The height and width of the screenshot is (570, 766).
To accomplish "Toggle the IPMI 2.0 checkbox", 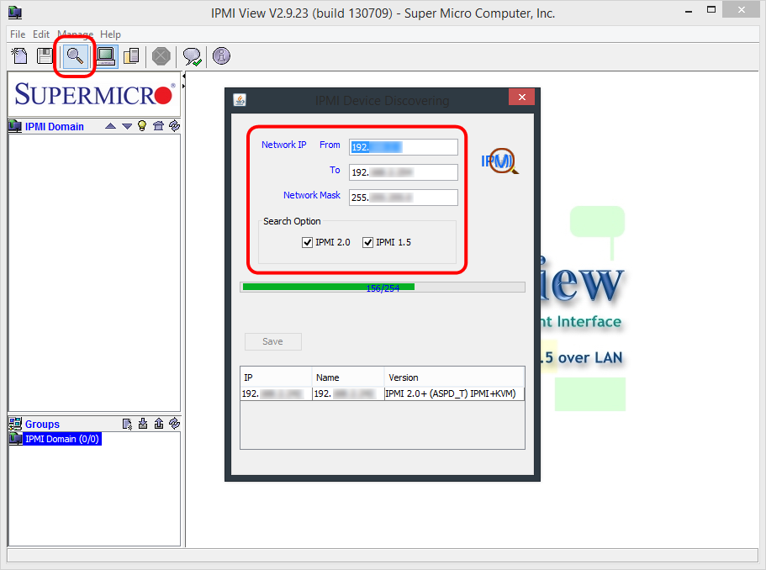I will pos(307,242).
